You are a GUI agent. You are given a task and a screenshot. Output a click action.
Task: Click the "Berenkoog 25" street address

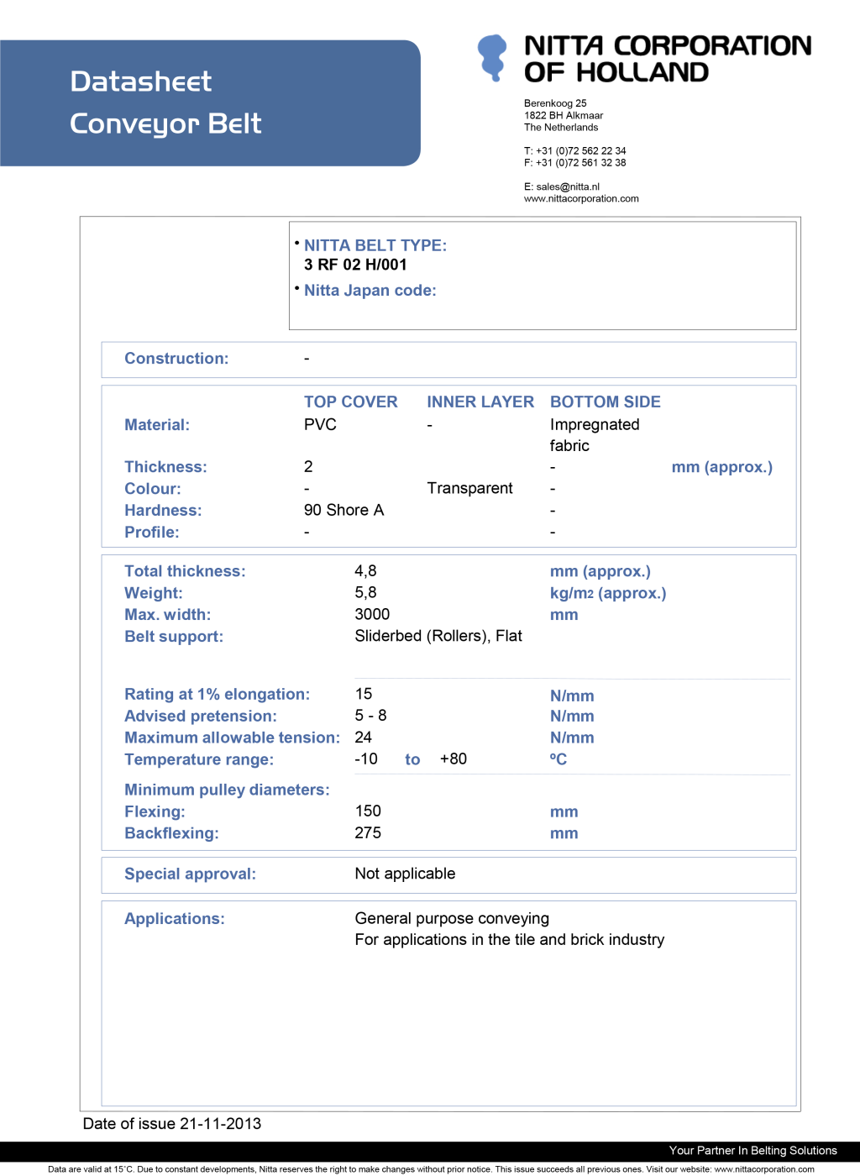click(x=555, y=103)
